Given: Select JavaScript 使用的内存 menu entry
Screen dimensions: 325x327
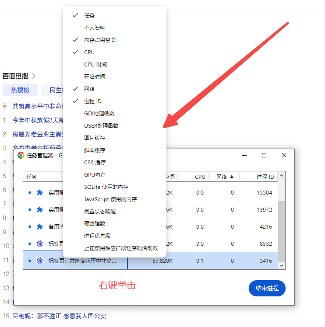Looking at the screenshot, I should click(115, 199).
